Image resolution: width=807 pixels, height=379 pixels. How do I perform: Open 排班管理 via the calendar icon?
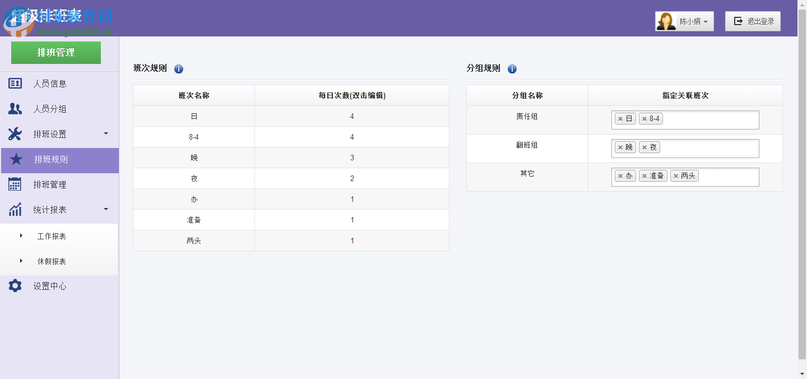coord(14,184)
